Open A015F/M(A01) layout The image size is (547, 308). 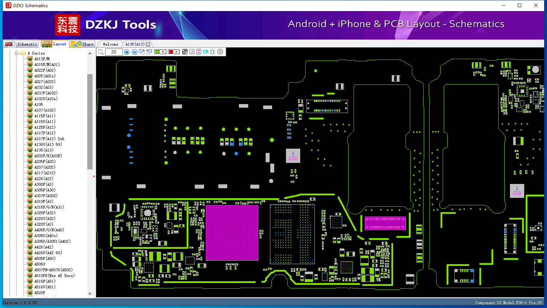point(47,65)
